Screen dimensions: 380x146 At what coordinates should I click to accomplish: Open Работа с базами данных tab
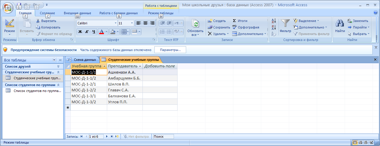tap(119, 13)
